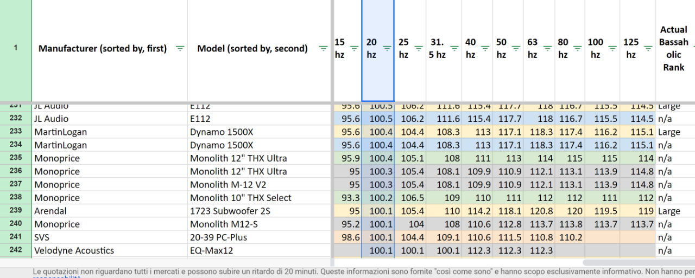Select 119.5 value in Arendal row
Image resolution: width=695 pixels, height=278 pixels.
point(603,211)
